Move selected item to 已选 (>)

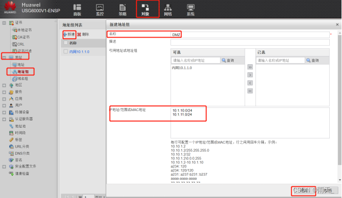click(x=250, y=75)
